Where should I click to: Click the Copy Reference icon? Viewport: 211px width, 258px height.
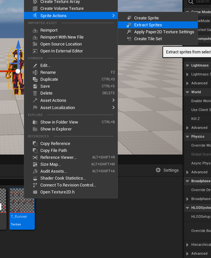pyautogui.click(x=35, y=143)
